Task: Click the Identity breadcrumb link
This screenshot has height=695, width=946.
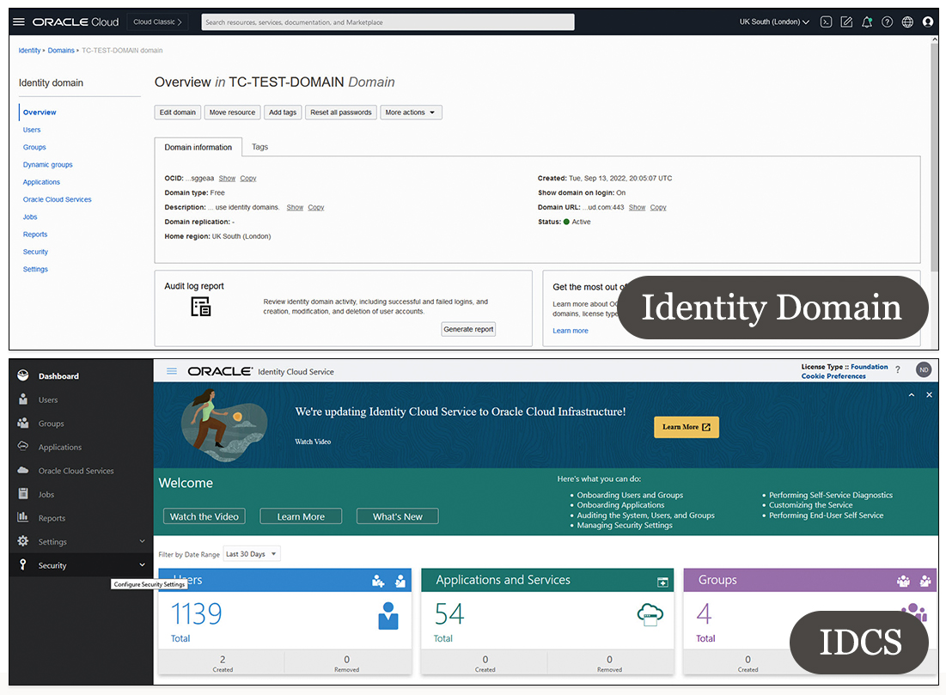Action: 29,50
